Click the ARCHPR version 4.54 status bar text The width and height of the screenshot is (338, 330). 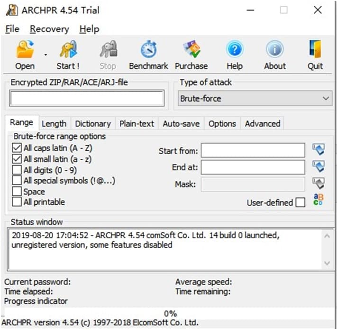pos(100,323)
